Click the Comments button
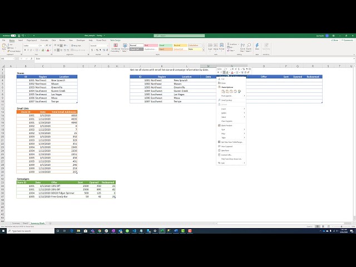Viewport: 356px width, 267px height. [x=347, y=40]
